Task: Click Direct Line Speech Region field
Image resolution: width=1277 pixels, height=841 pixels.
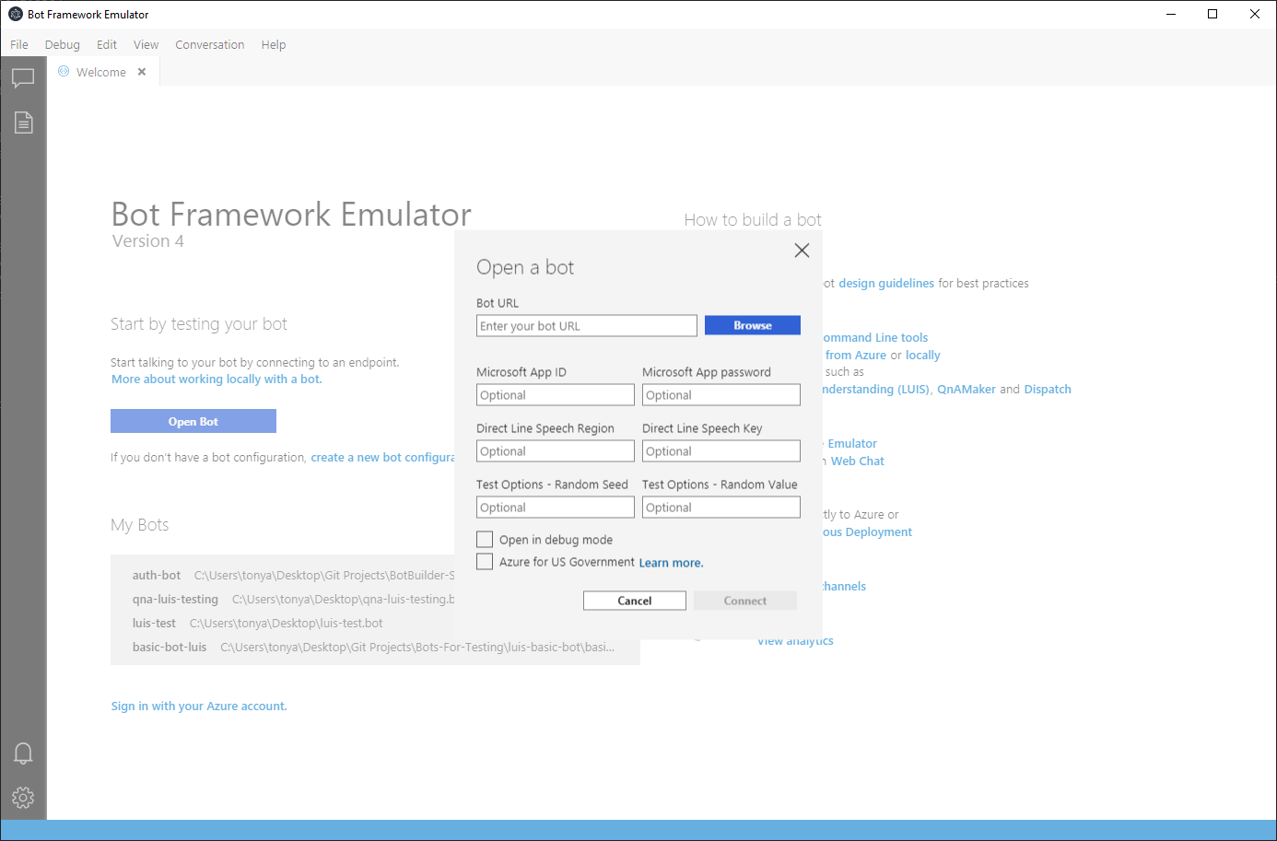Action: point(556,451)
